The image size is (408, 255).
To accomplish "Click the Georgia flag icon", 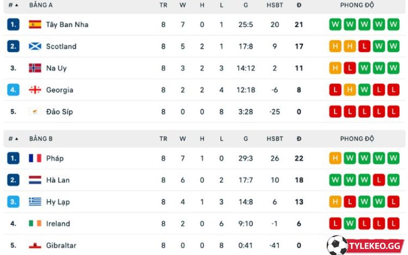I will pyautogui.click(x=35, y=90).
